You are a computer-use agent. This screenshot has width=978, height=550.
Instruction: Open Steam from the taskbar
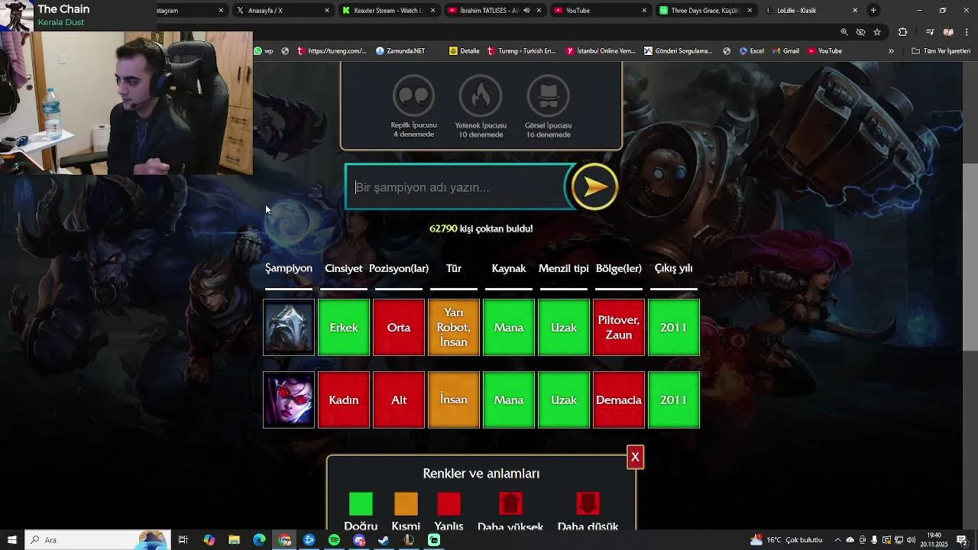pyautogui.click(x=384, y=540)
